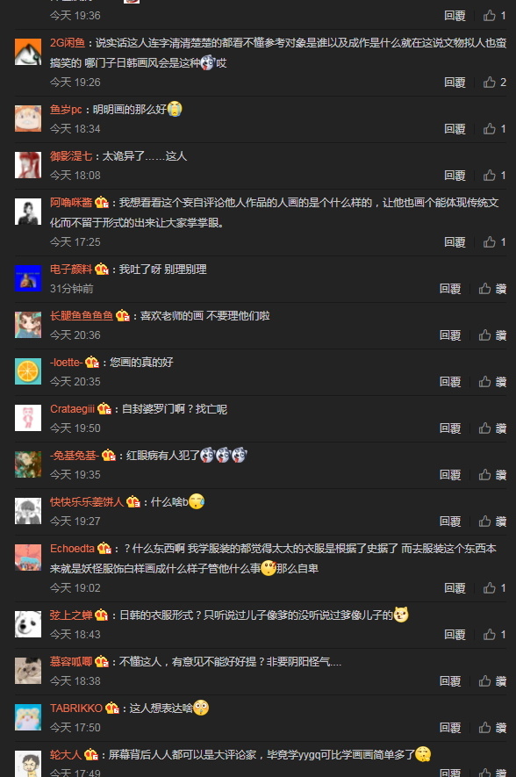Click the orange slice avatar of -loette-

tap(28, 371)
